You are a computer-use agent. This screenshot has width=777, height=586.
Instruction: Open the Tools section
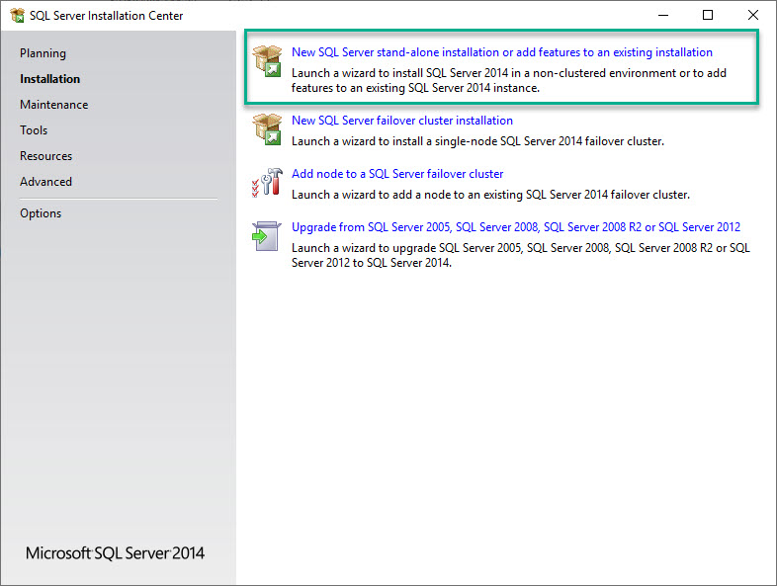[x=34, y=130]
